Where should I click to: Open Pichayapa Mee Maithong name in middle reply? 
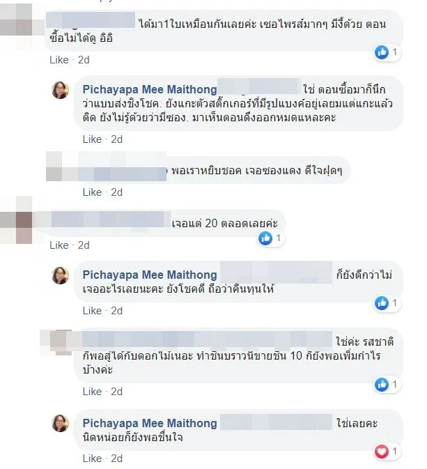tap(150, 275)
